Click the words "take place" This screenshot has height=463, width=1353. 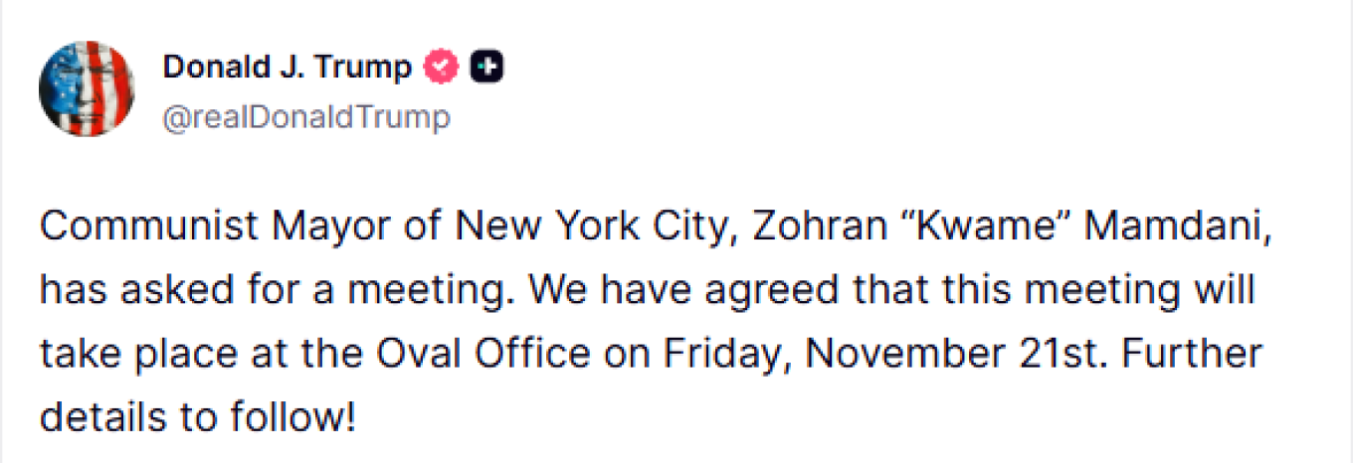click(x=127, y=354)
